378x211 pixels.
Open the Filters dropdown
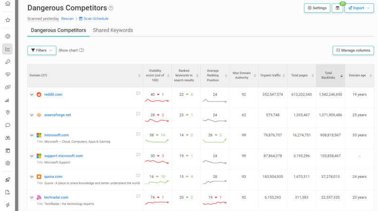[x=42, y=50]
